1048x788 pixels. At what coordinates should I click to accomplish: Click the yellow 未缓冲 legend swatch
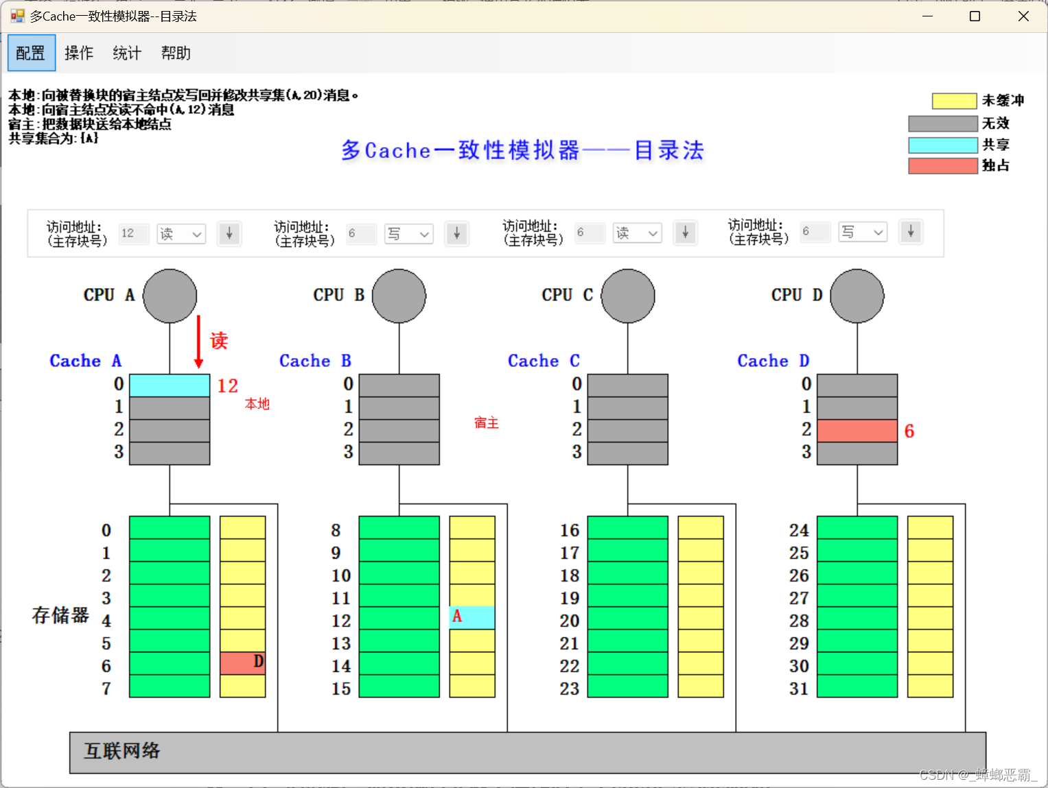(954, 102)
